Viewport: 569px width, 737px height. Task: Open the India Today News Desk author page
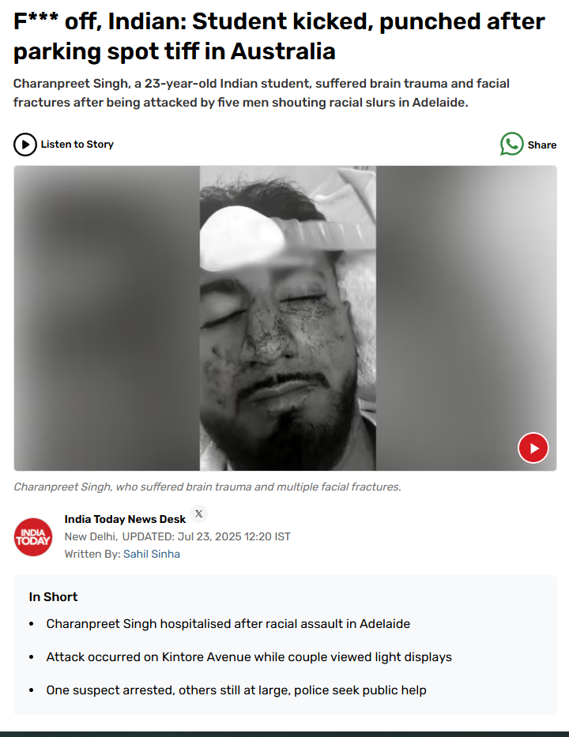coord(125,519)
